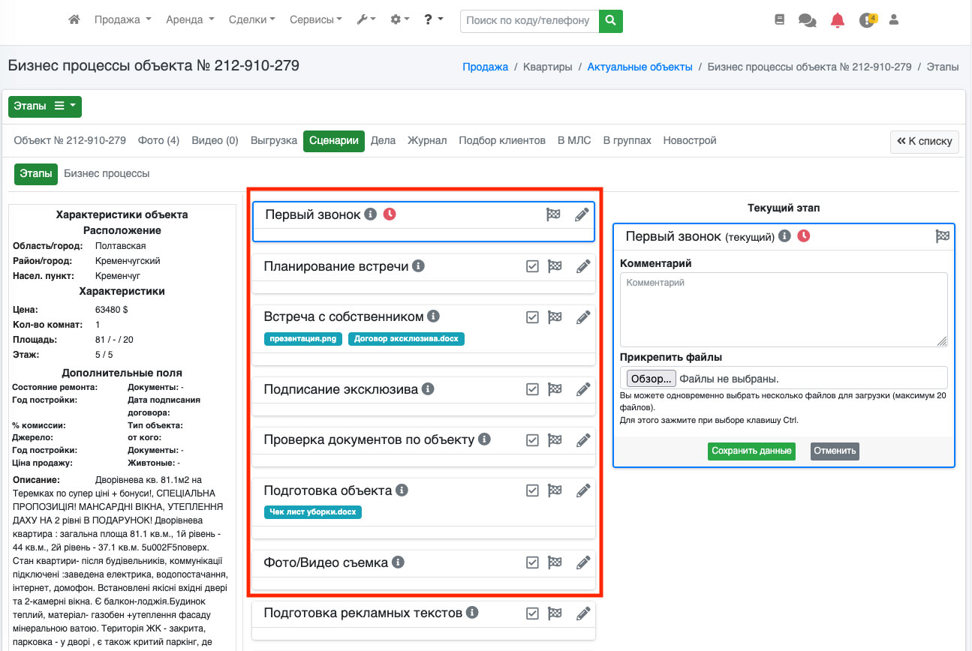Click flag icon on Подписание эксклюзива
Viewport: 972px width, 651px height.
[555, 389]
